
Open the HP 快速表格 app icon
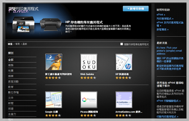click(124, 62)
